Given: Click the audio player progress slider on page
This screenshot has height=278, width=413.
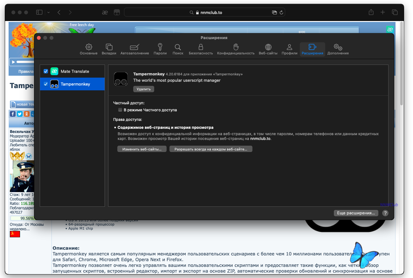Looking at the screenshot, I should [25, 62].
